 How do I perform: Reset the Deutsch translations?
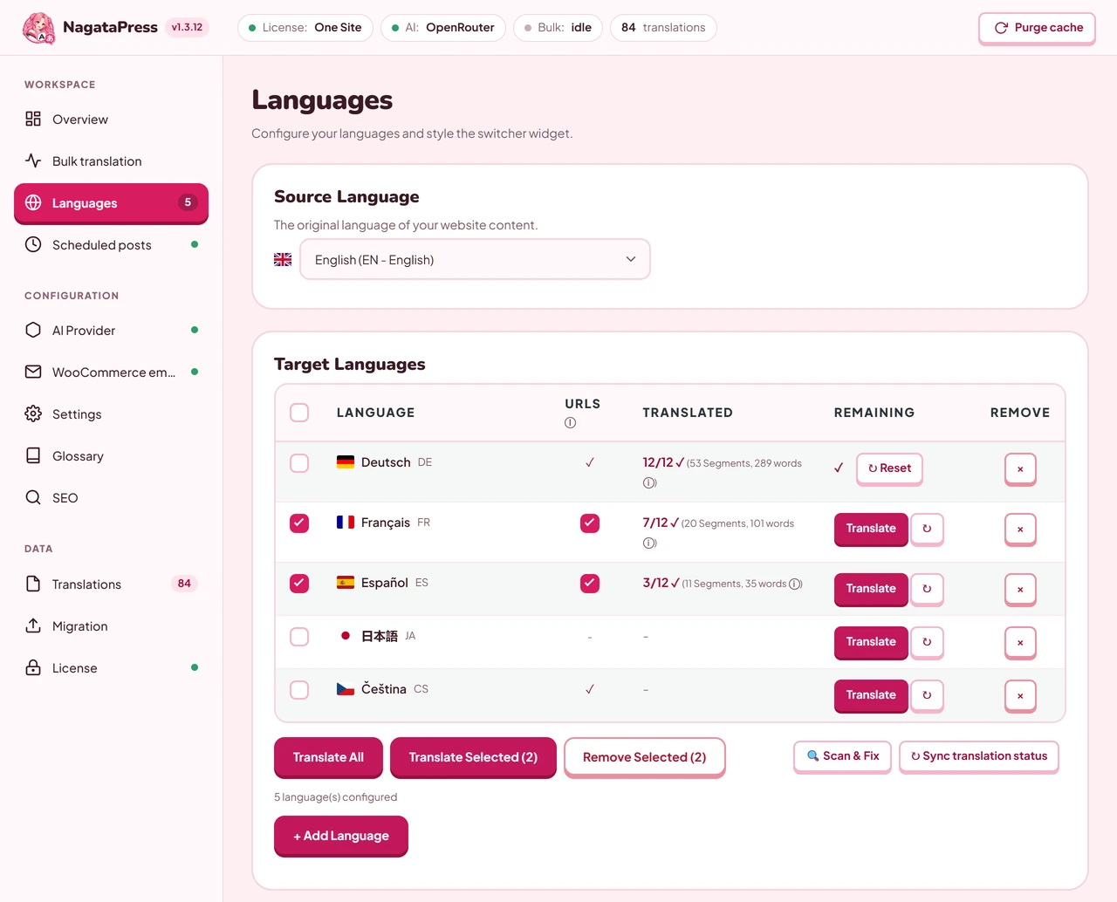[889, 468]
